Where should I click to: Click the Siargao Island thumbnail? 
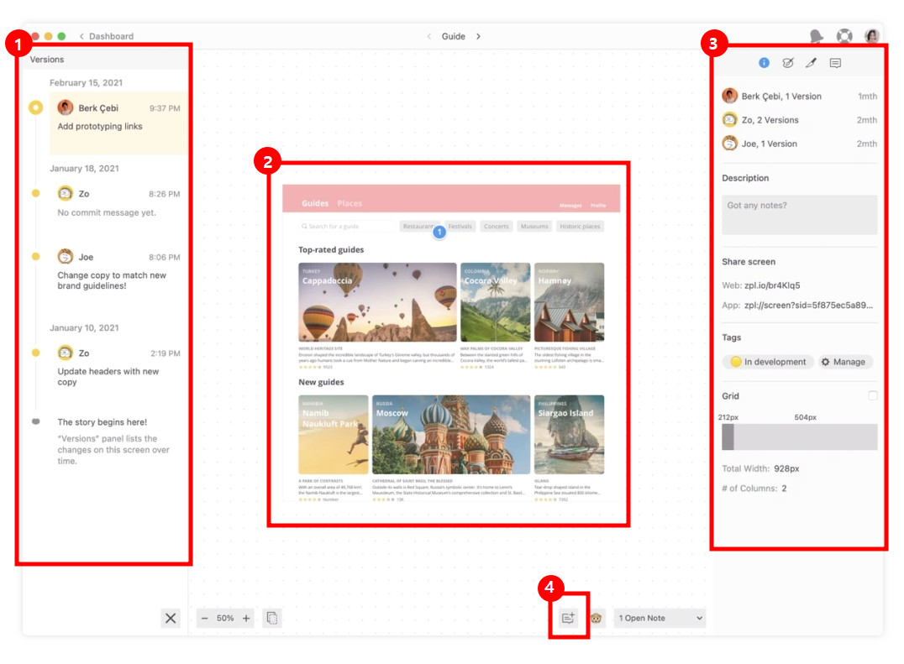click(569, 434)
